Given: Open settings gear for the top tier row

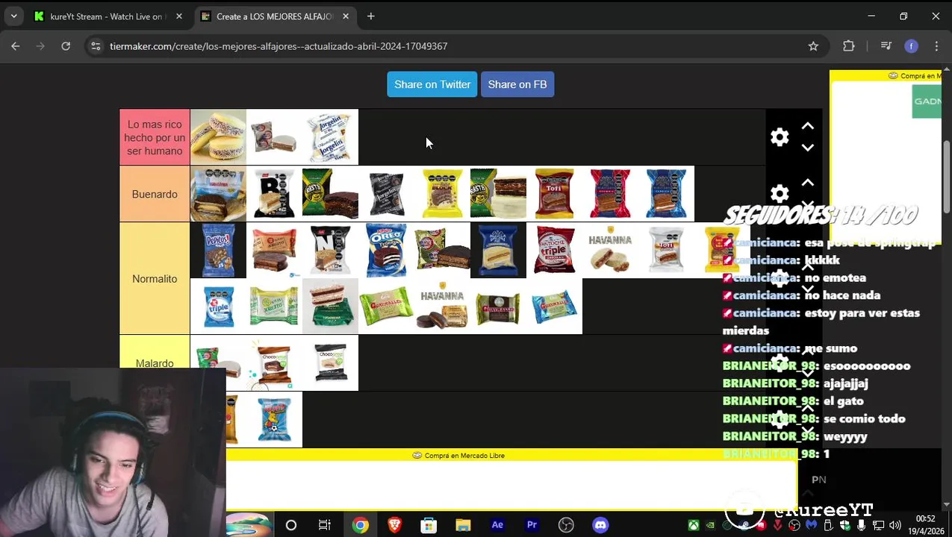Looking at the screenshot, I should tap(780, 137).
